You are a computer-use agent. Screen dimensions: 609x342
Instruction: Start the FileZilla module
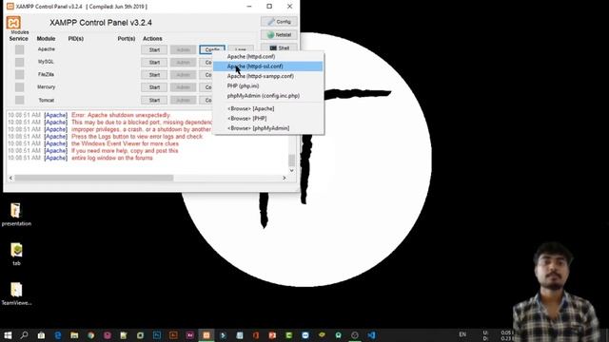154,75
